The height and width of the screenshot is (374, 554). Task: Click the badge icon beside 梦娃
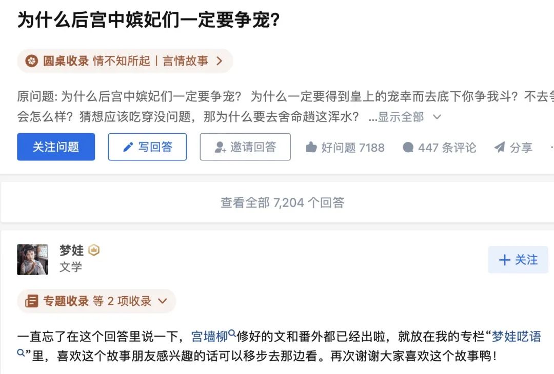coord(94,250)
